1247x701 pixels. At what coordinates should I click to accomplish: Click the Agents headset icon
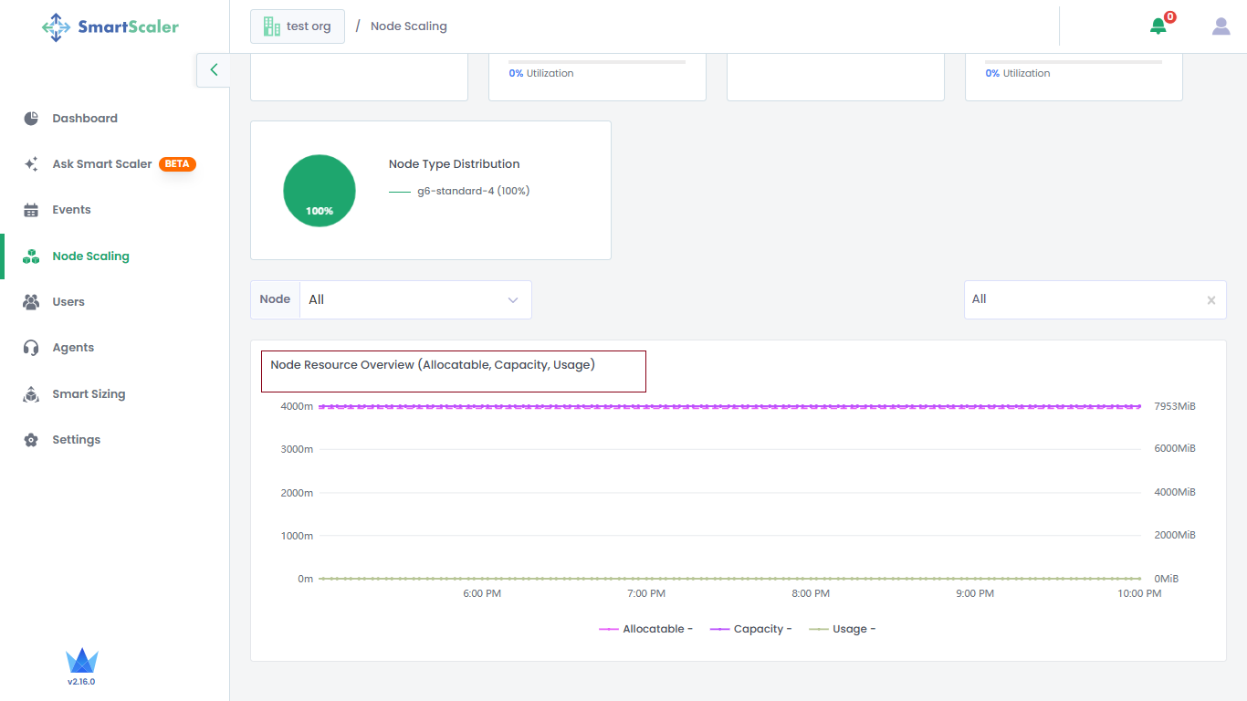(x=31, y=348)
